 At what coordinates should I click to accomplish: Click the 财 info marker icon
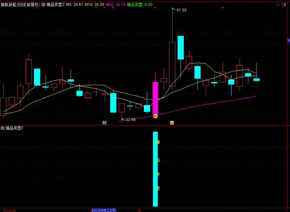tap(104, 123)
